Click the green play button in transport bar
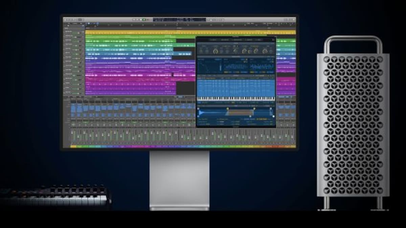Image resolution: width=406 pixels, height=228 pixels. (x=144, y=20)
